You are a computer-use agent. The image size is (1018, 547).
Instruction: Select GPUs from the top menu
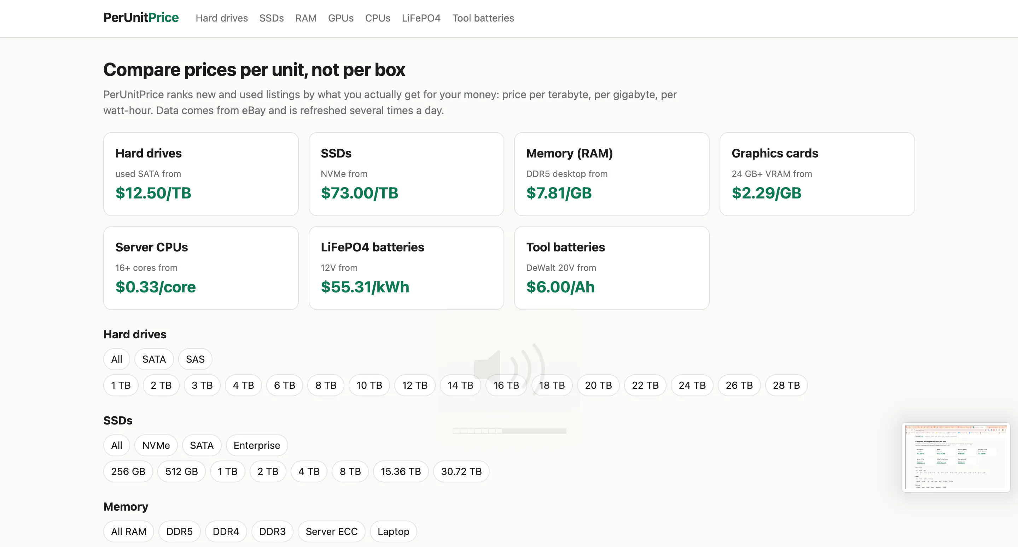(341, 18)
